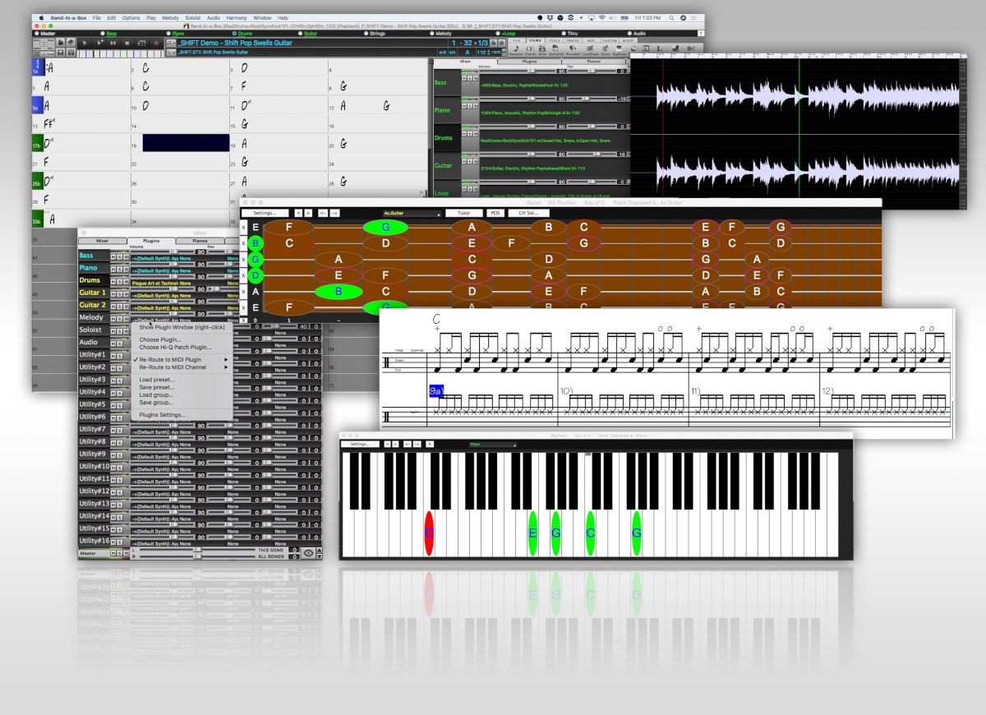Image resolution: width=986 pixels, height=715 pixels.
Task: Open the Settings button in Guitar window
Action: click(265, 214)
